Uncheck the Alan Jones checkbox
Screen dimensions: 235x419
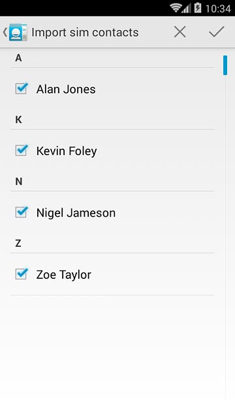[x=22, y=88]
